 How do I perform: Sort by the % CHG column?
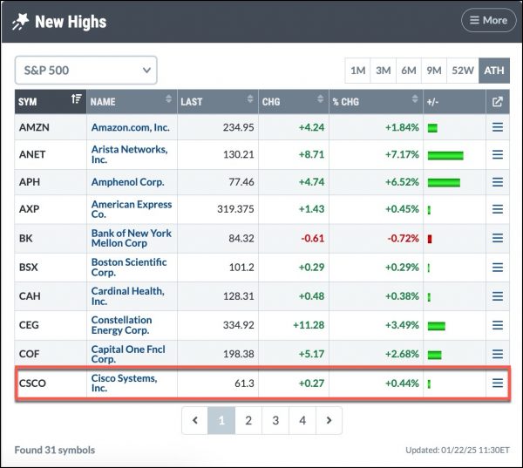376,101
